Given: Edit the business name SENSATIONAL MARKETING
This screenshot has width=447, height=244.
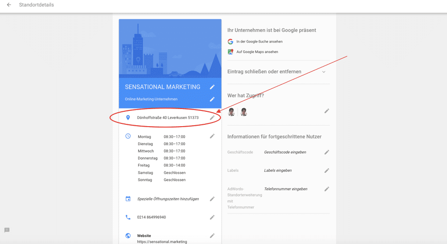Looking at the screenshot, I should click(212, 87).
